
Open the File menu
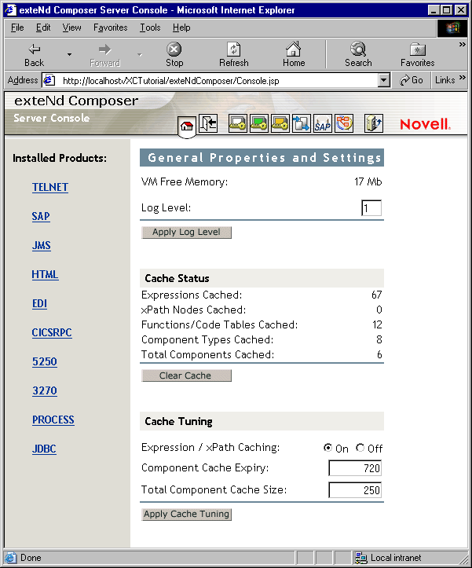[x=17, y=27]
